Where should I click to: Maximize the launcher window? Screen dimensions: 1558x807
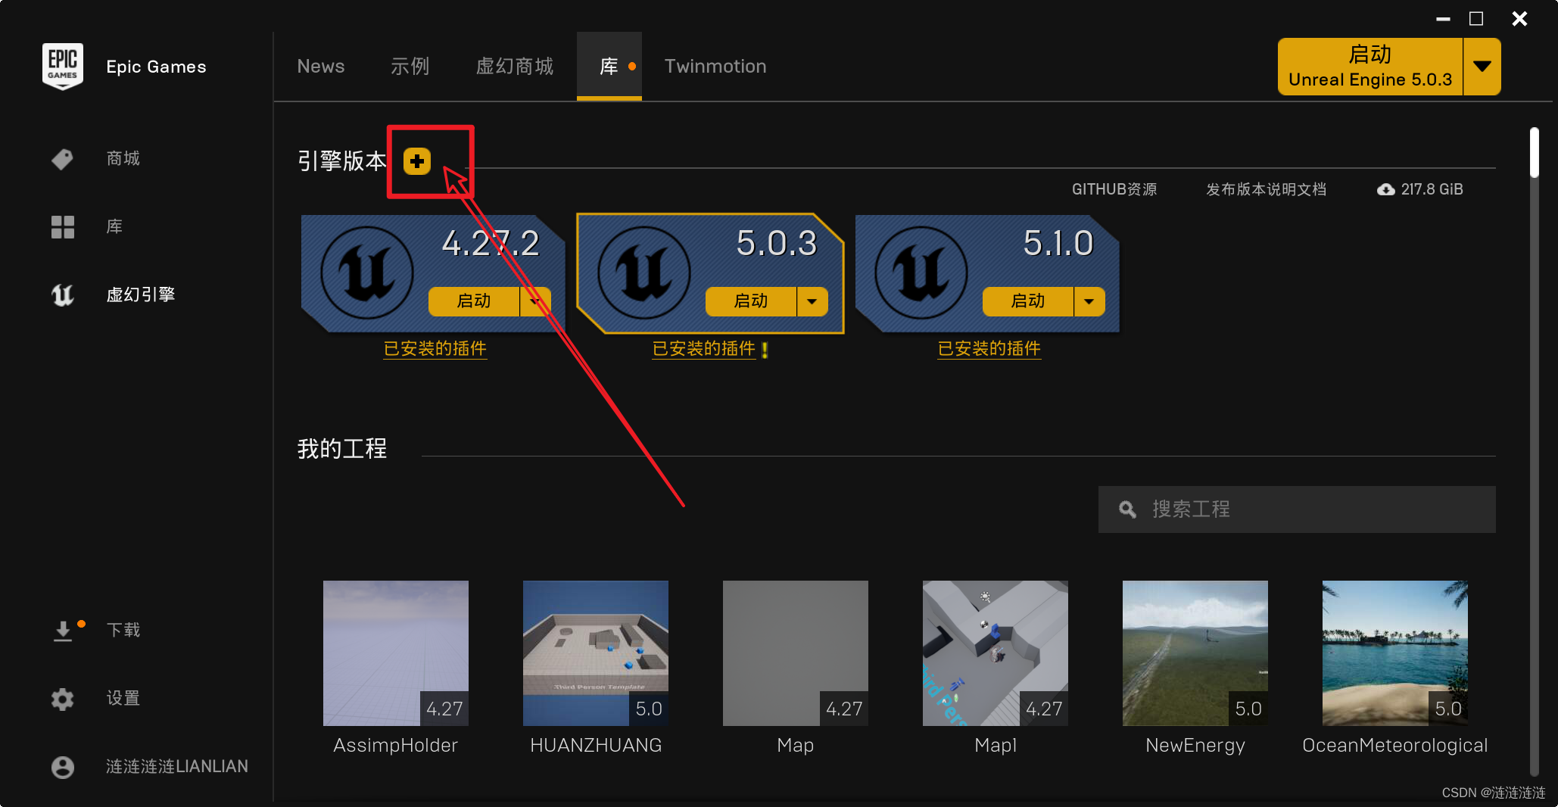click(1476, 19)
